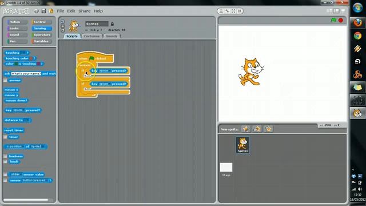The image size is (366, 206).
Task: Paint a new sprite
Action: tap(246, 129)
